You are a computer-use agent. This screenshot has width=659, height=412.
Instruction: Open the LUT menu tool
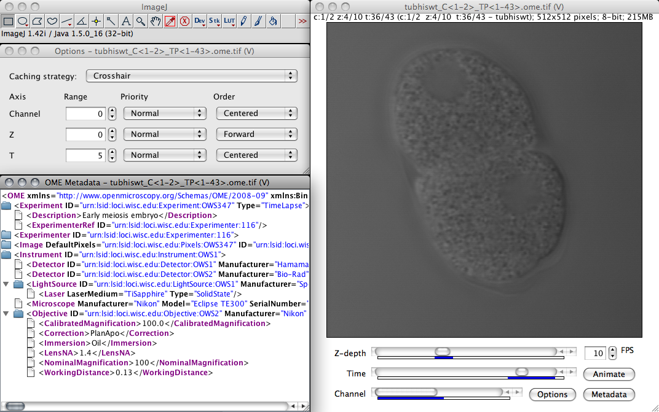pyautogui.click(x=229, y=21)
